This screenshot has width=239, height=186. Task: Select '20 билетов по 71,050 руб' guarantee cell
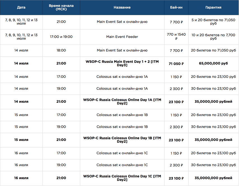[213, 50]
